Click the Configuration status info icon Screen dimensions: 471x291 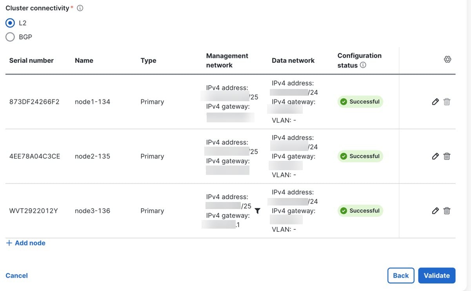pos(363,65)
